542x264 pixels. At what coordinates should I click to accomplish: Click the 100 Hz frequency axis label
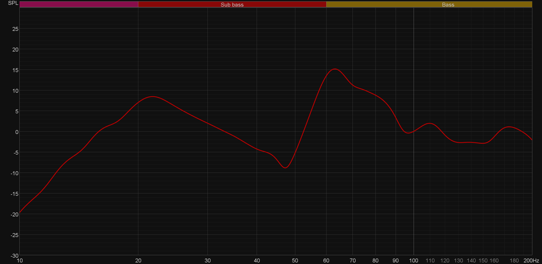click(414, 260)
